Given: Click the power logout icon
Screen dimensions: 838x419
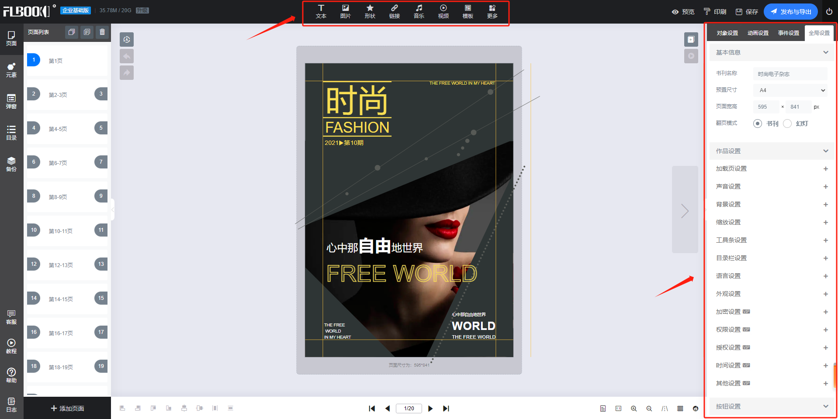Looking at the screenshot, I should tap(829, 12).
